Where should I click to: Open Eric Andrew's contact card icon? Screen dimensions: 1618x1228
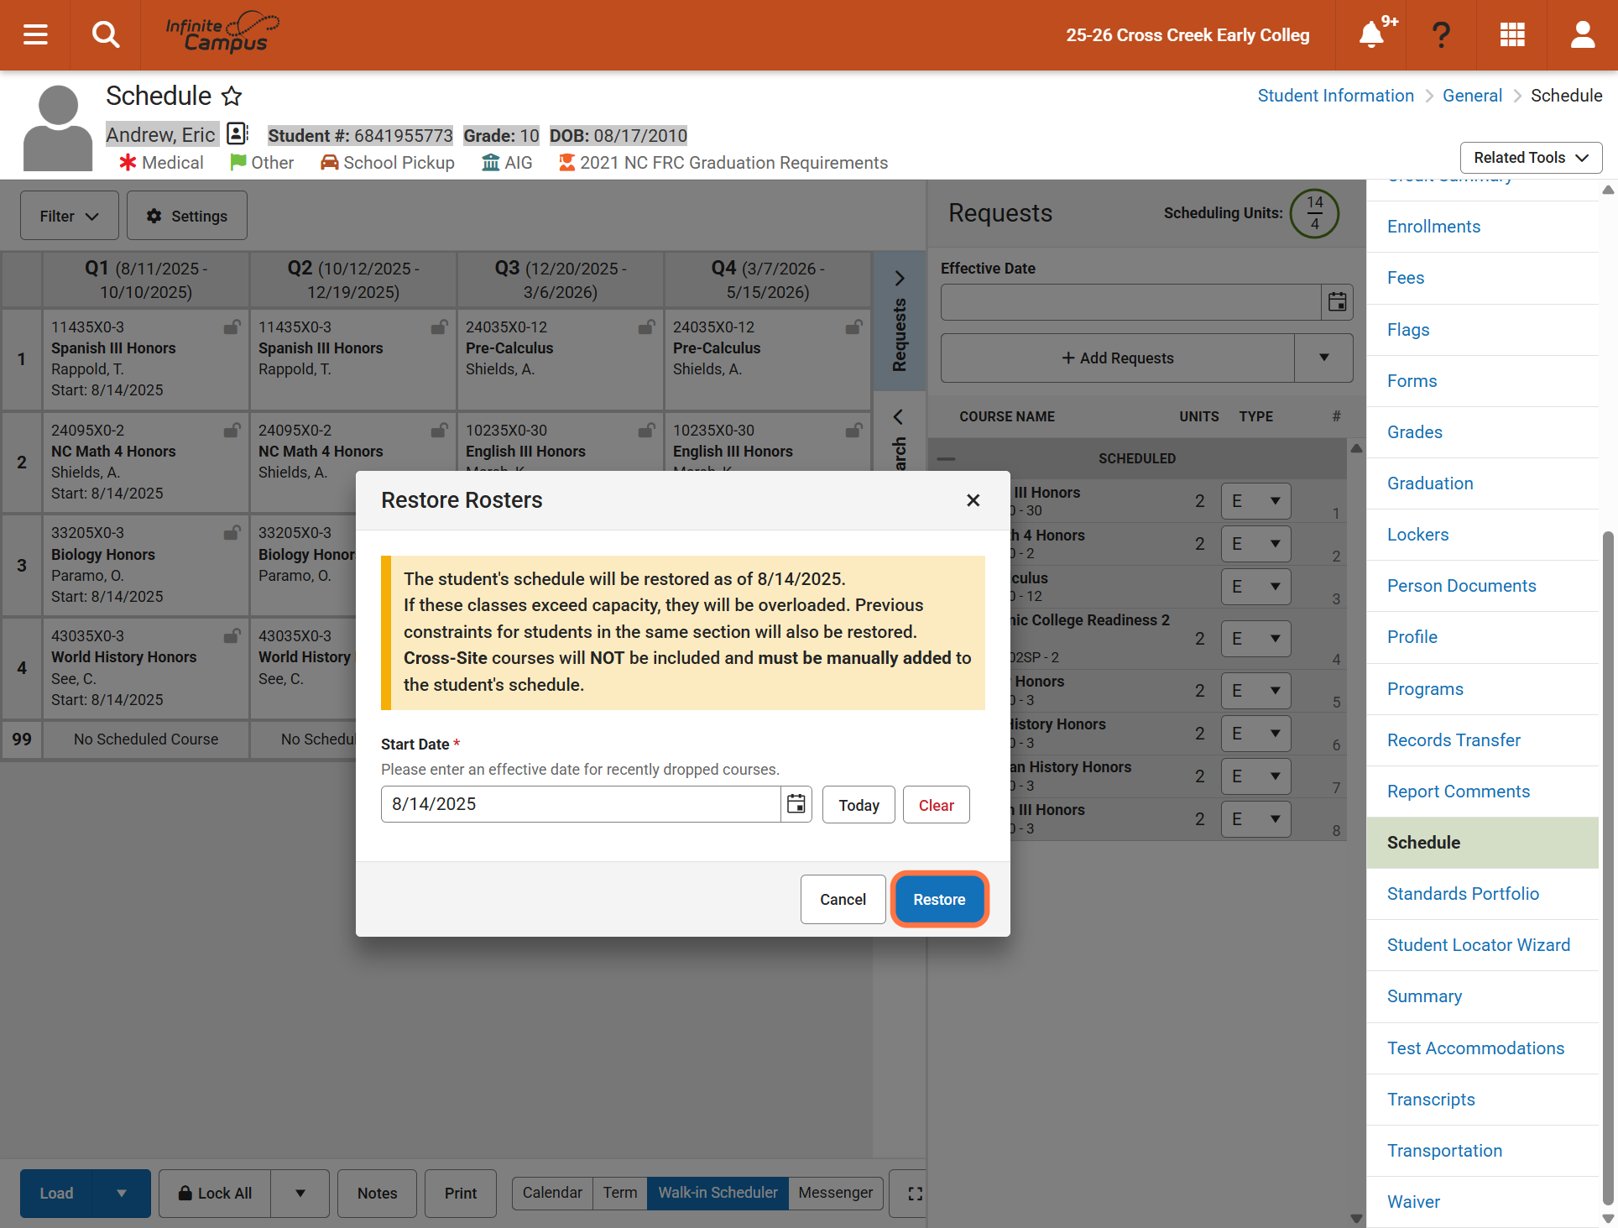click(238, 133)
